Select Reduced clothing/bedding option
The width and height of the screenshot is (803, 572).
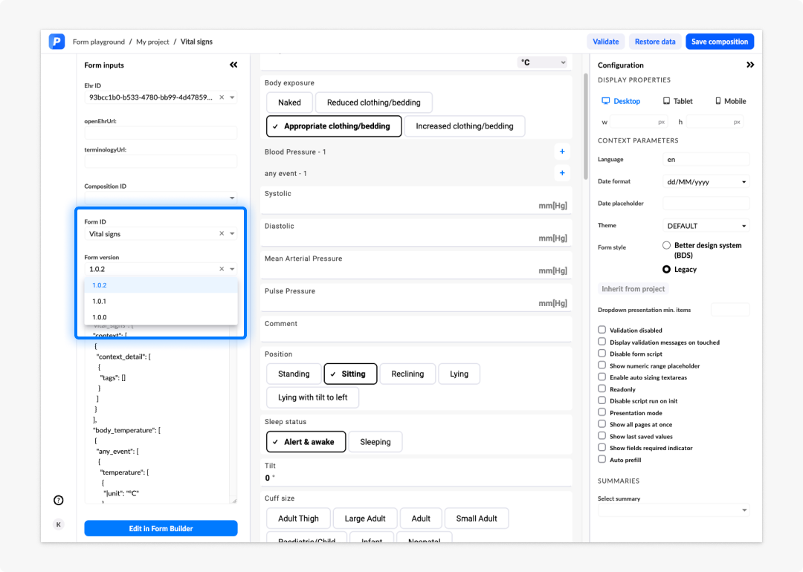[x=374, y=103]
